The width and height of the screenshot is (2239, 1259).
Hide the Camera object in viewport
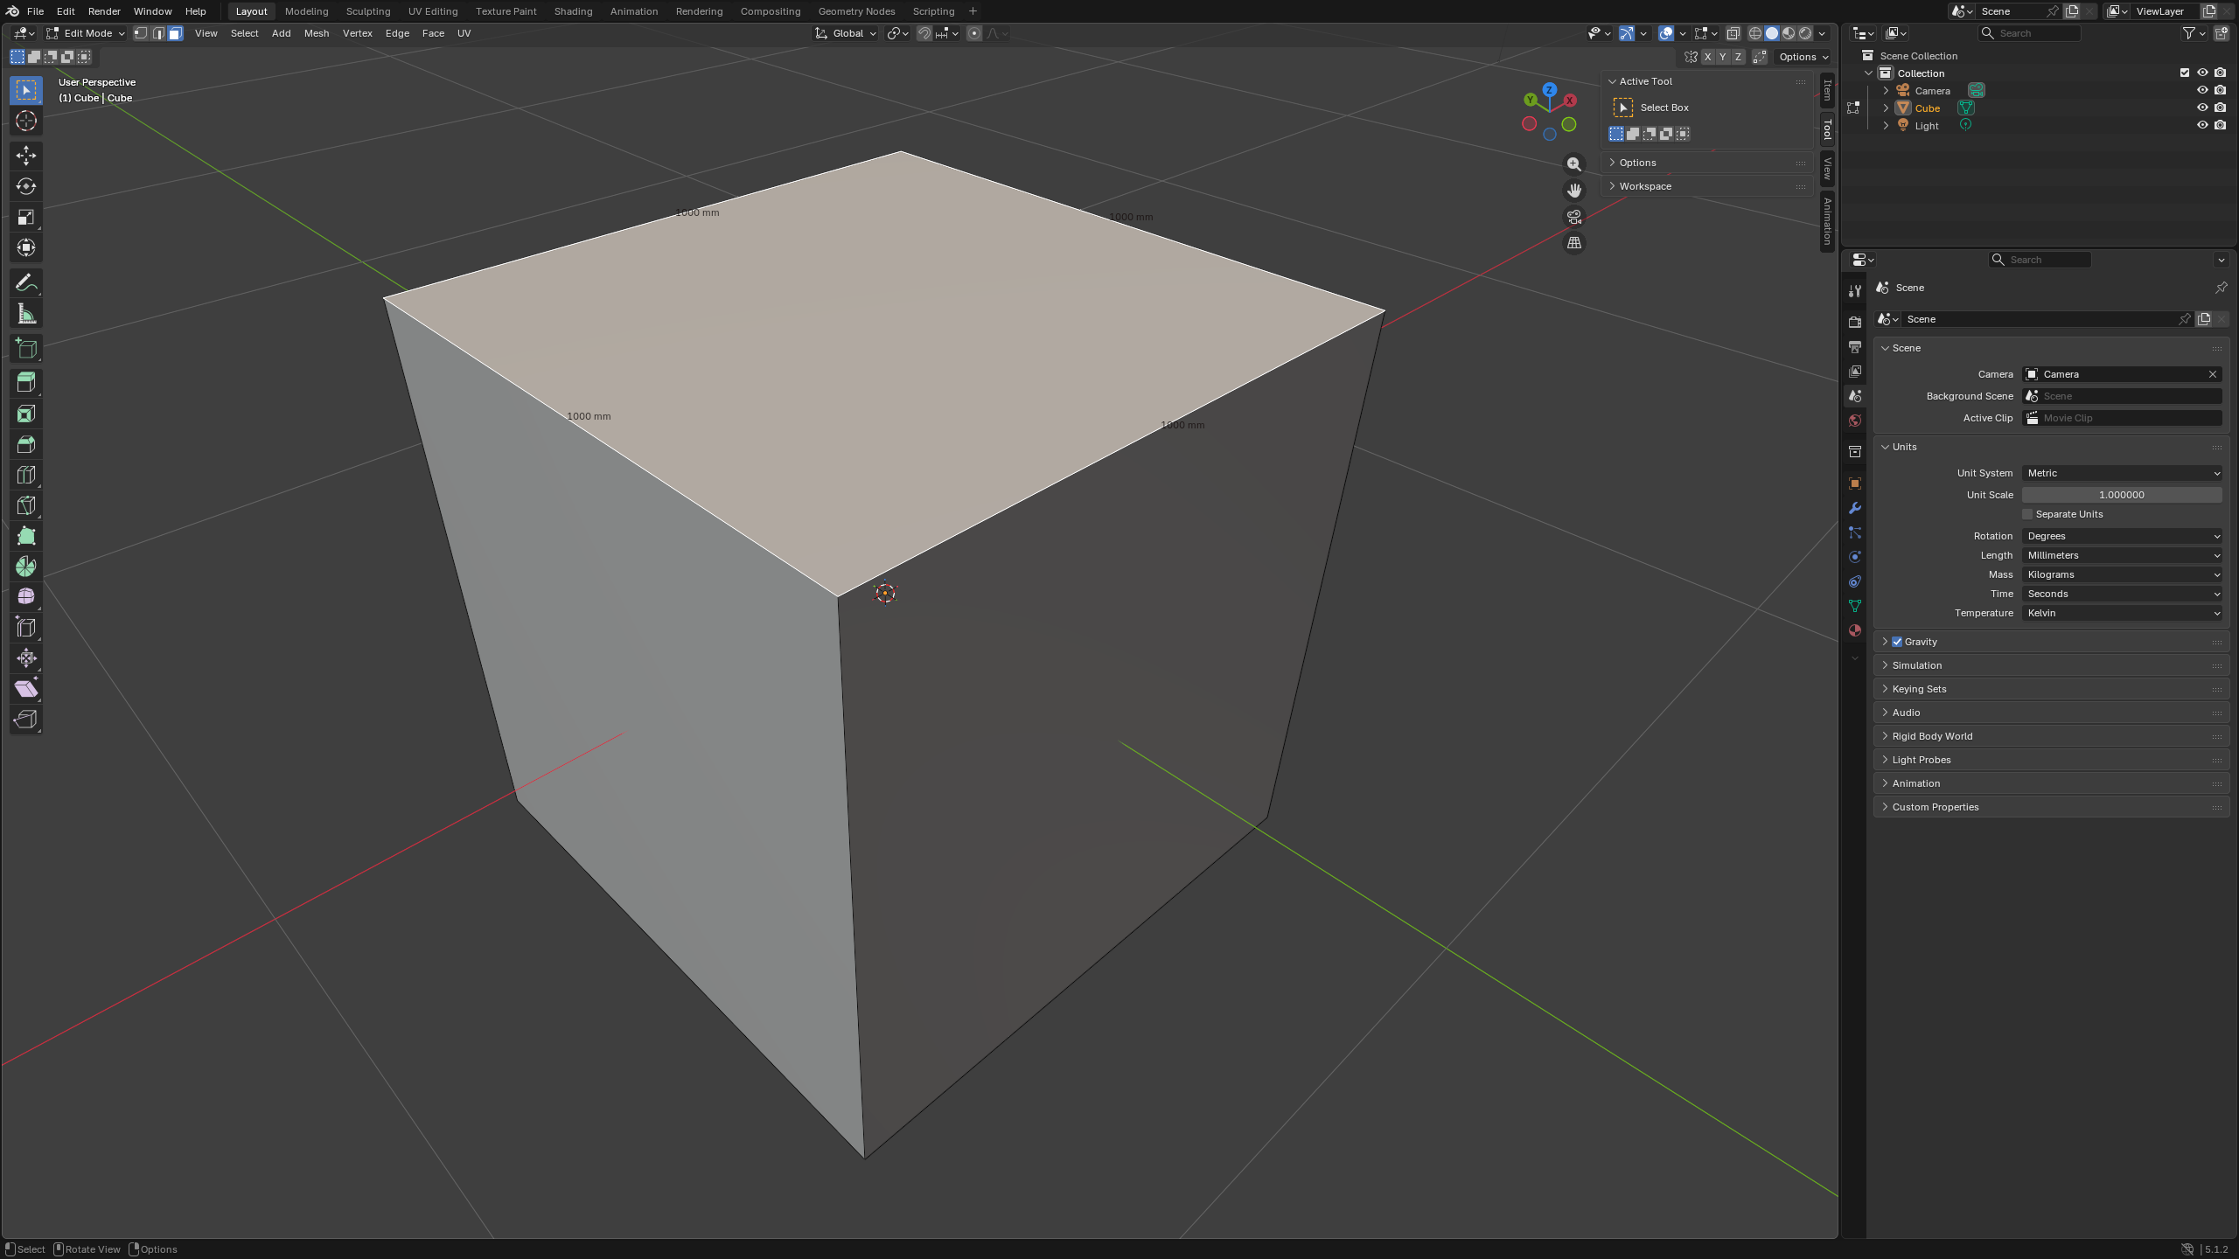pyautogui.click(x=2202, y=90)
